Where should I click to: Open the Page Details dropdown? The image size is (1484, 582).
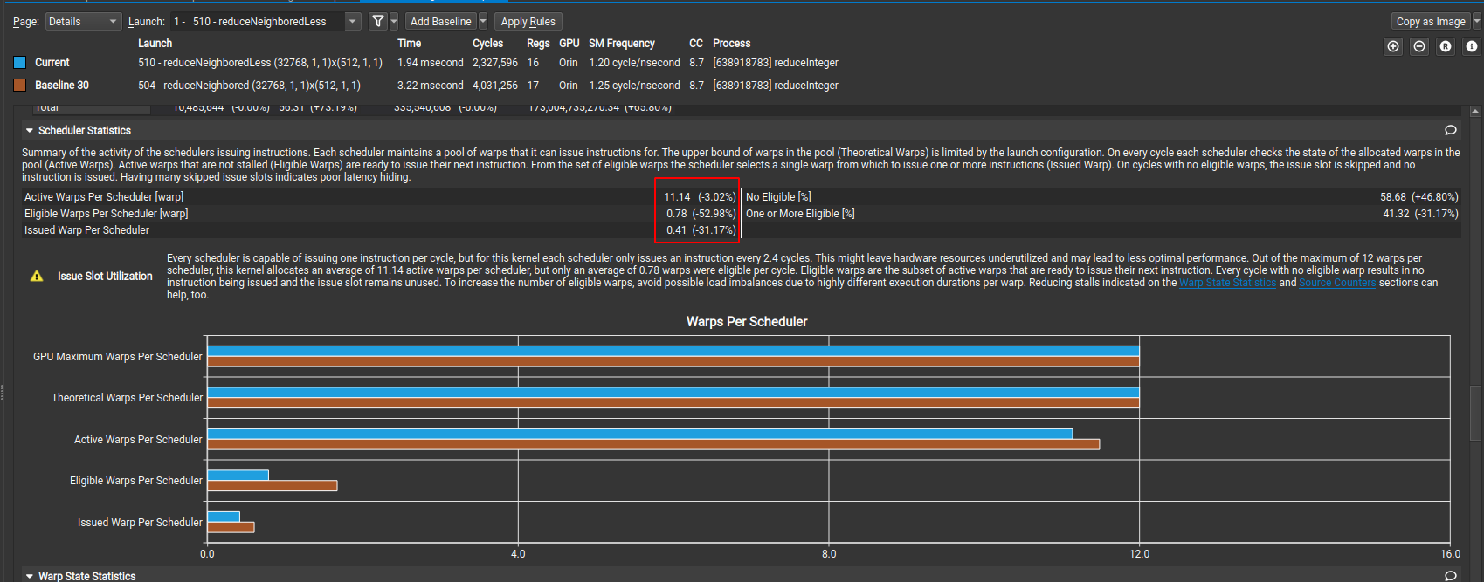pos(83,21)
